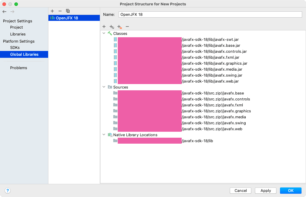306x197 pixels.
Task: Confirm with the OK button
Action: [290, 190]
